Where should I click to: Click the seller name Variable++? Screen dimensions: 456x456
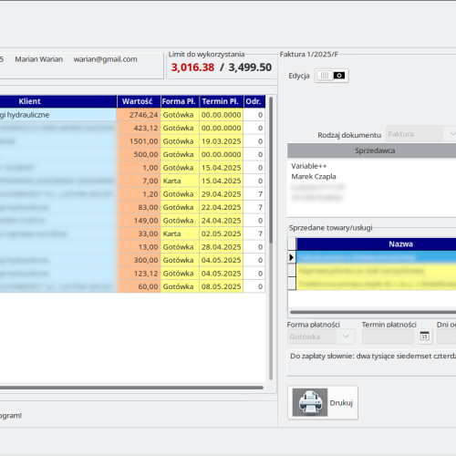click(x=309, y=166)
